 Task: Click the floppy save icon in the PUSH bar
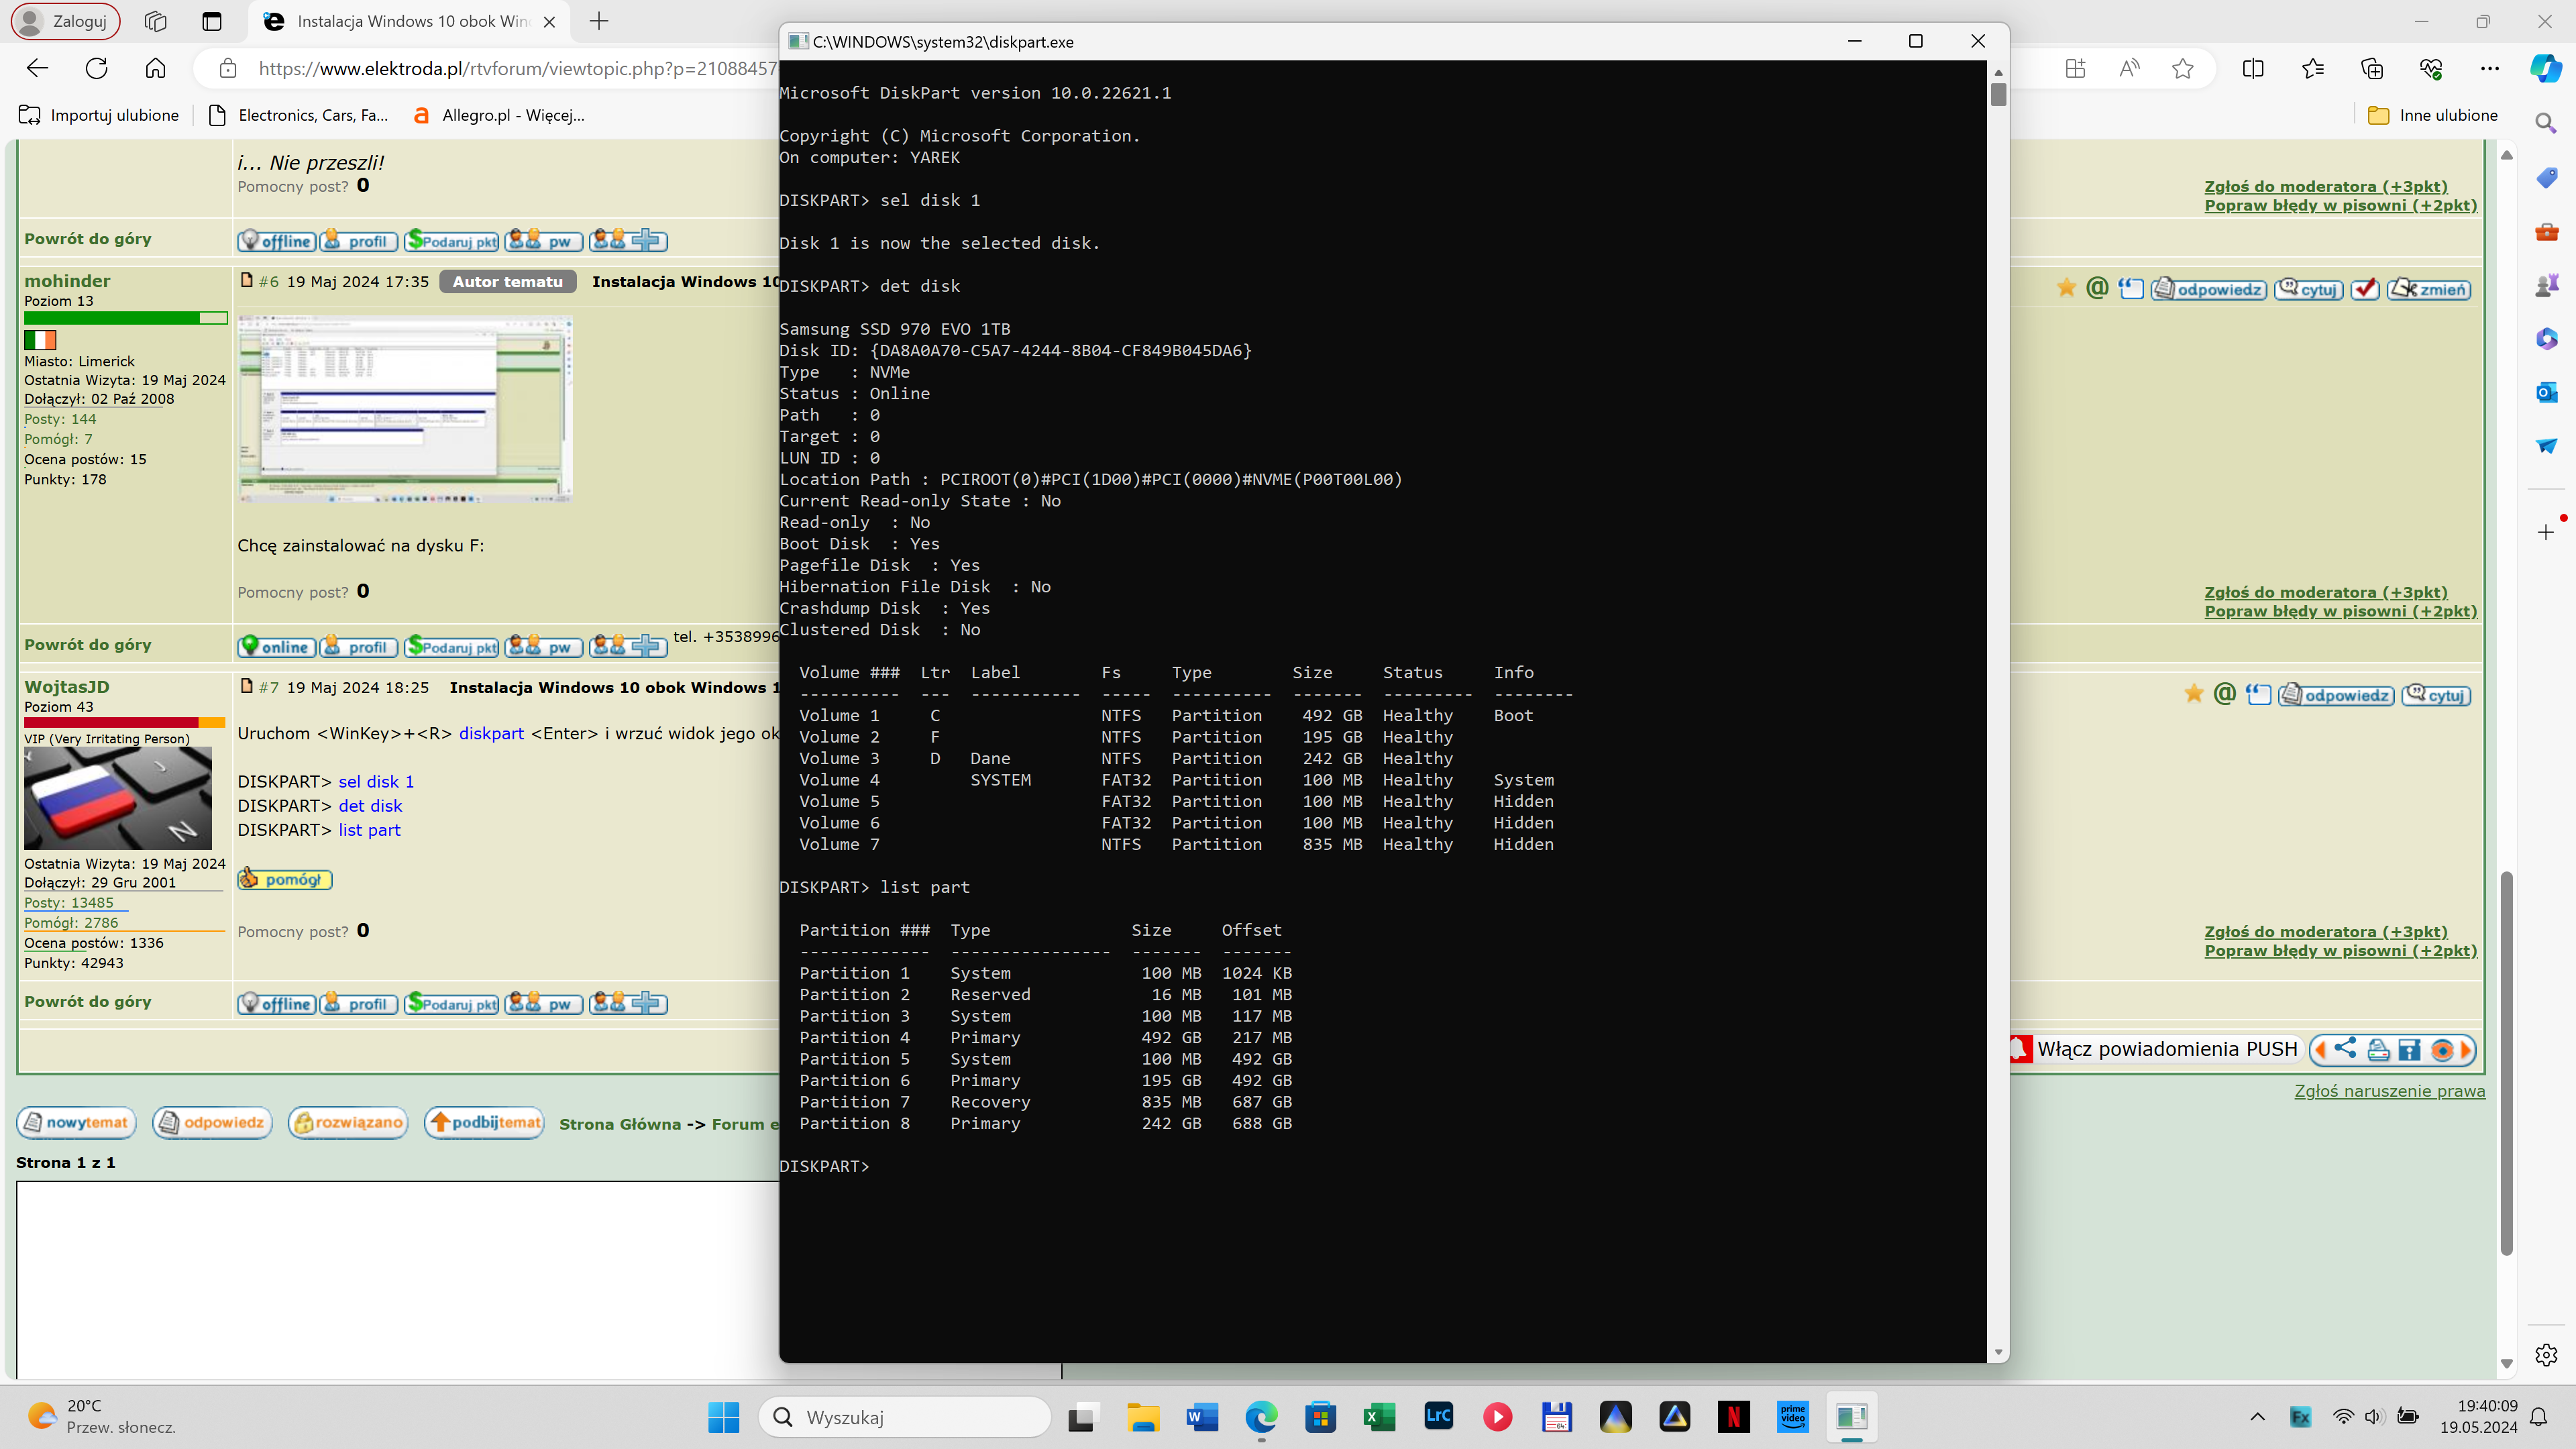click(2410, 1050)
